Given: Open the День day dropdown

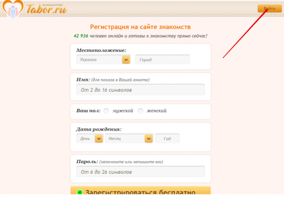Looking at the screenshot, I should tap(90, 139).
